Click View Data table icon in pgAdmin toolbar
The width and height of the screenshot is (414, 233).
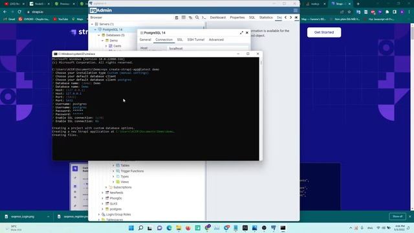[x=184, y=17]
